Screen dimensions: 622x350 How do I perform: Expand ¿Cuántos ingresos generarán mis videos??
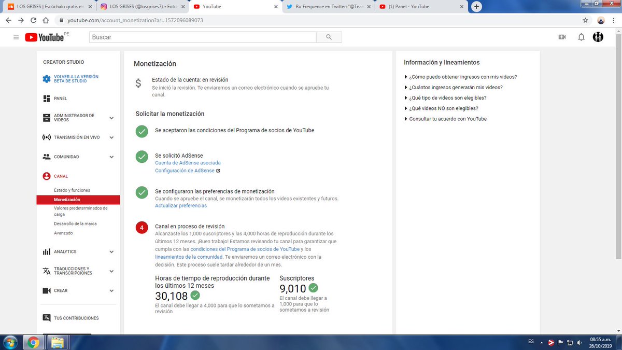pos(454,87)
